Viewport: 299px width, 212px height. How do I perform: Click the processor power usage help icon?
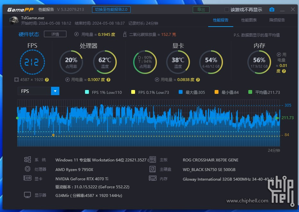[x=108, y=80]
